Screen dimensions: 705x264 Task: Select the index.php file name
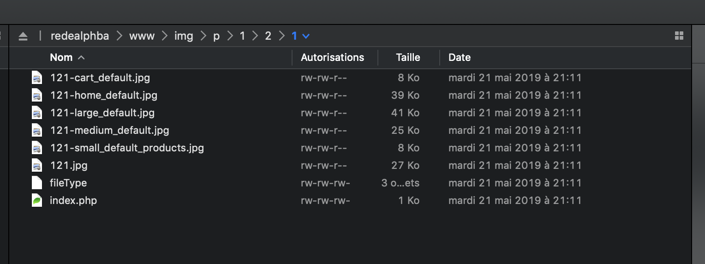tap(73, 200)
